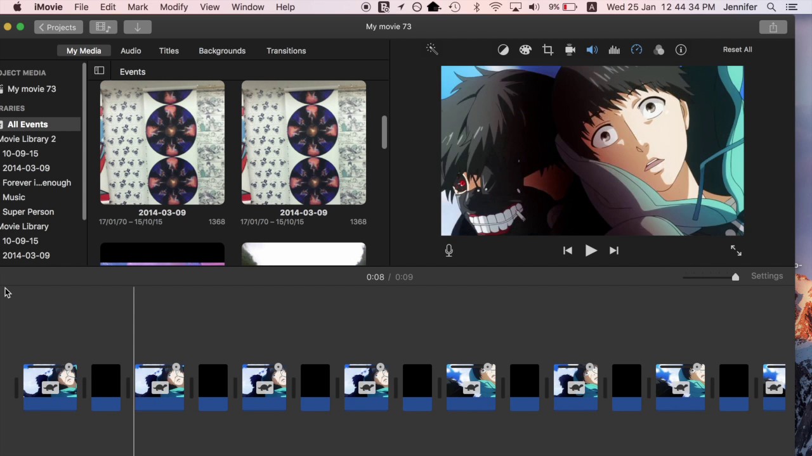
Task: Select the first black timeline clip
Action: click(x=106, y=387)
